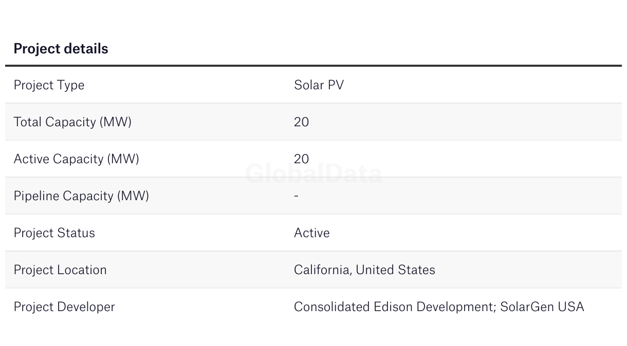Click the Active Capacity value 20
627x346 pixels.
tap(302, 159)
